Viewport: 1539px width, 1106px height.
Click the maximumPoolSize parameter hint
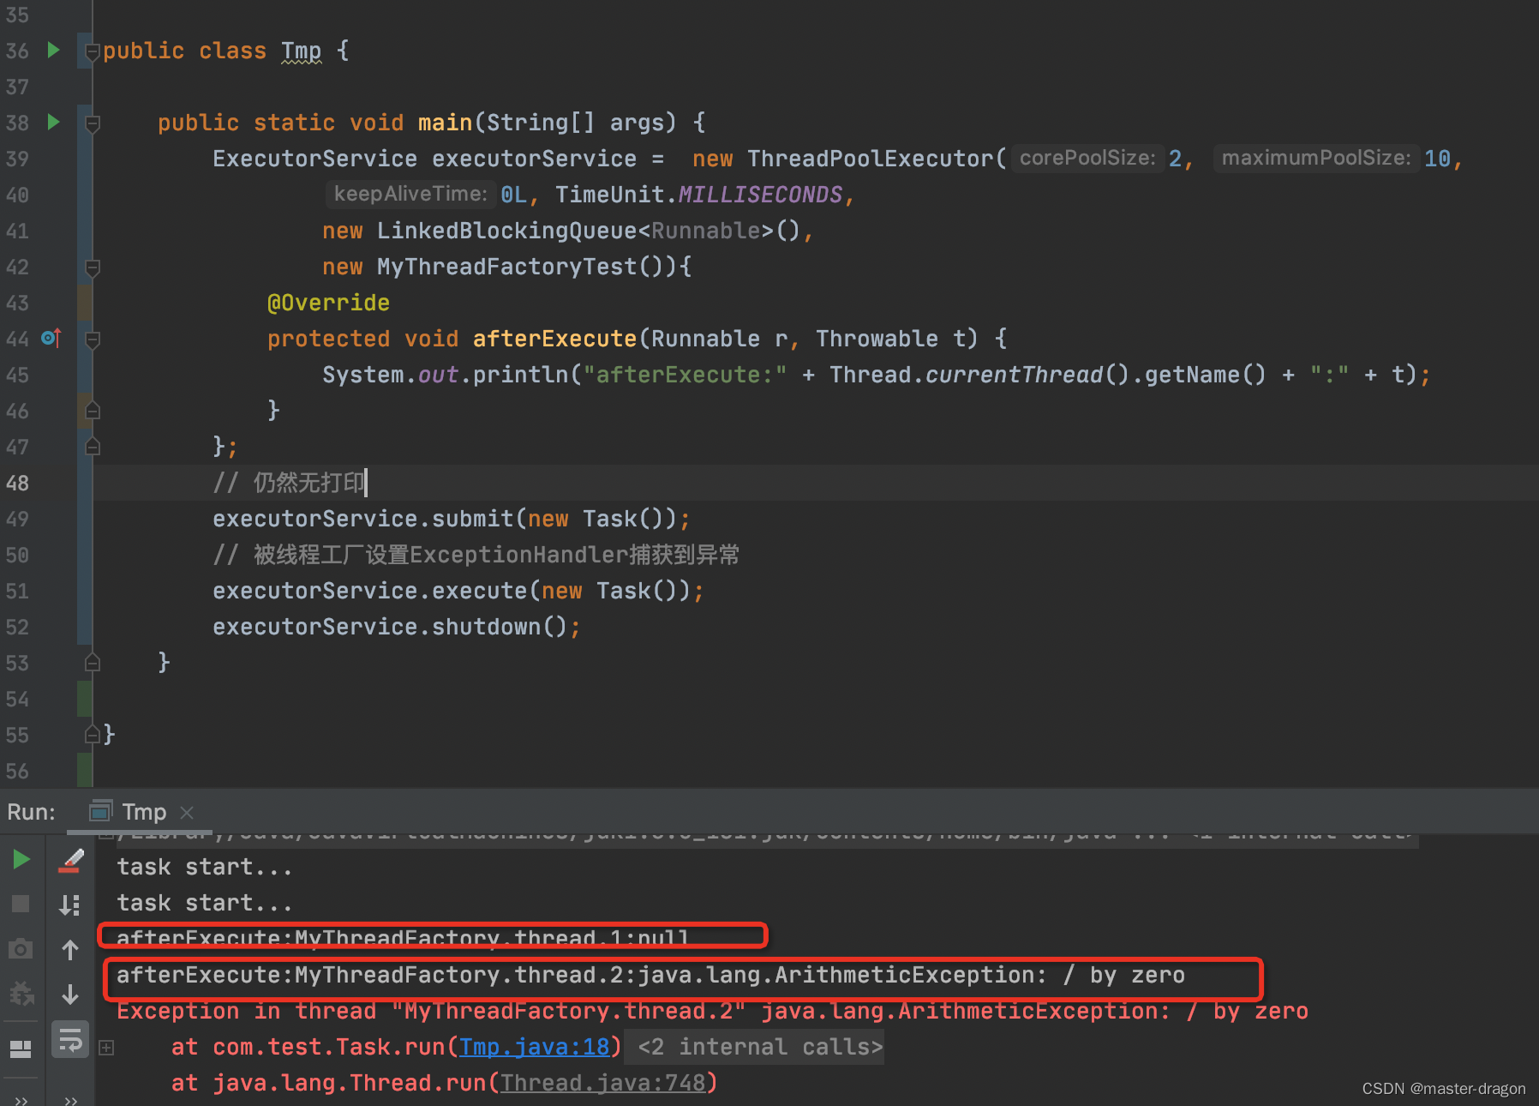pyautogui.click(x=1316, y=158)
